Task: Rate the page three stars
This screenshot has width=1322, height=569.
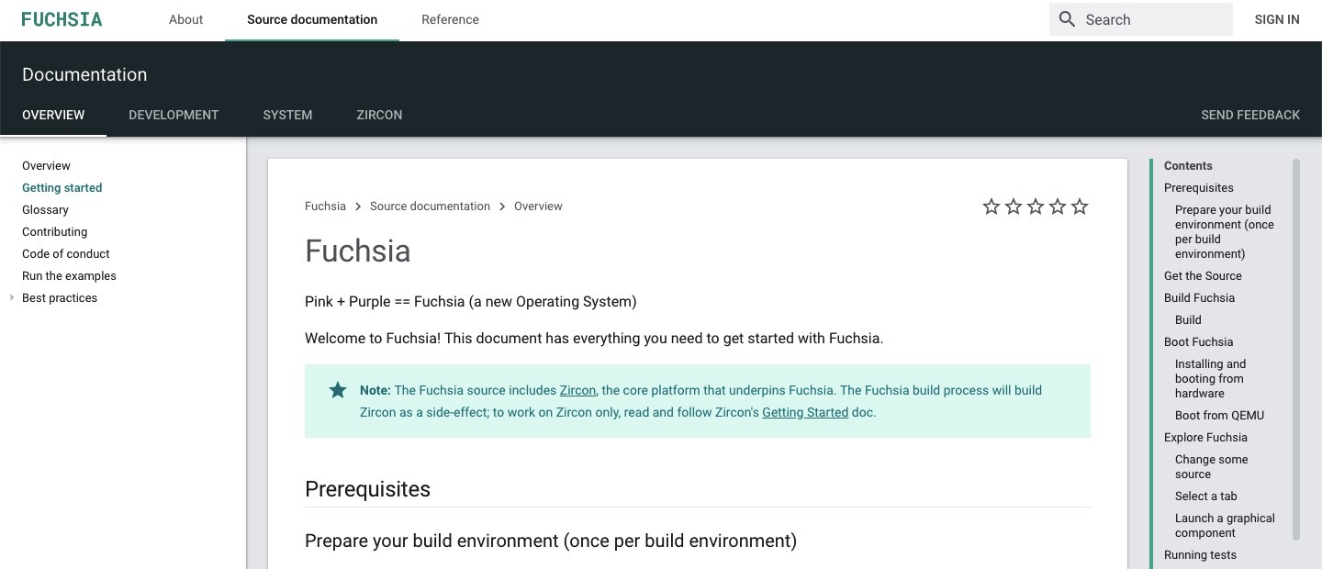Action: [x=1036, y=206]
